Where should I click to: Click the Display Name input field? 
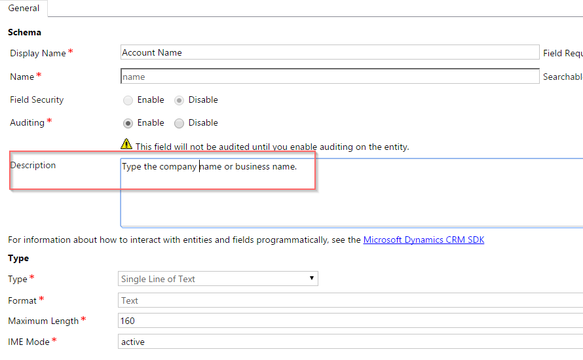(329, 52)
